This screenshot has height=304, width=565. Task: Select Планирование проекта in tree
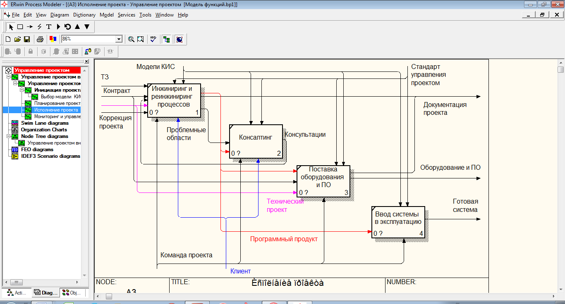click(x=57, y=103)
